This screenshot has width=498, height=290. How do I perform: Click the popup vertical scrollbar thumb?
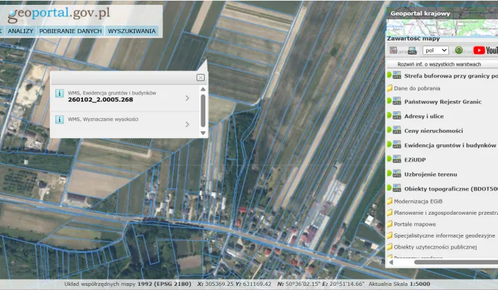click(203, 110)
